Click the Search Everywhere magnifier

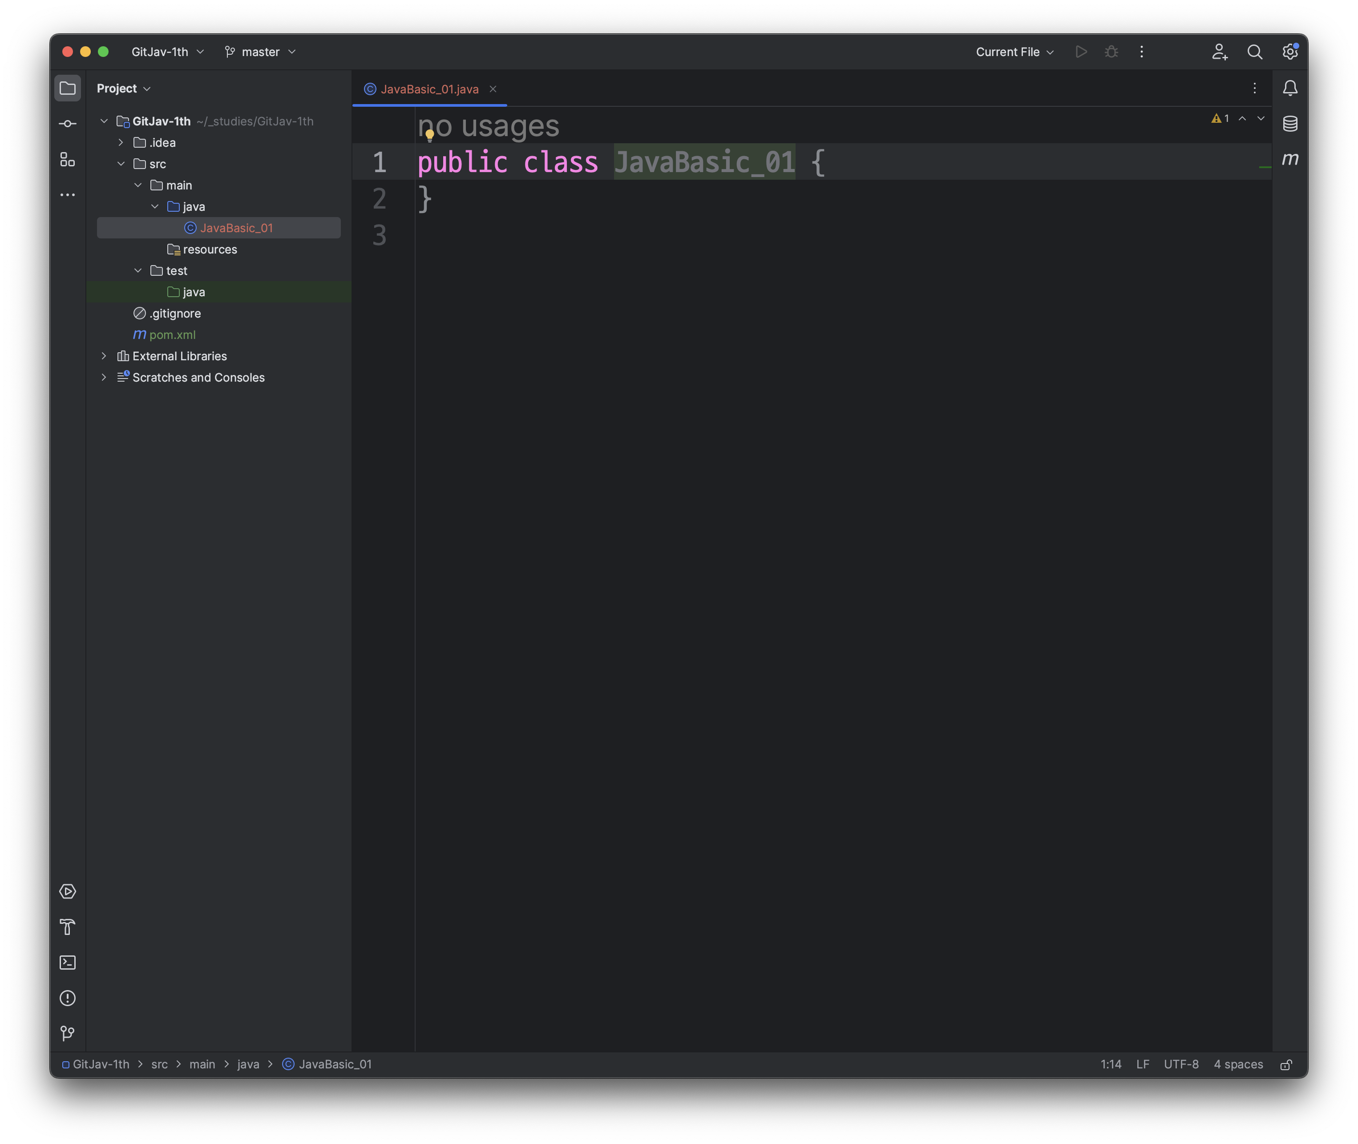(1254, 52)
